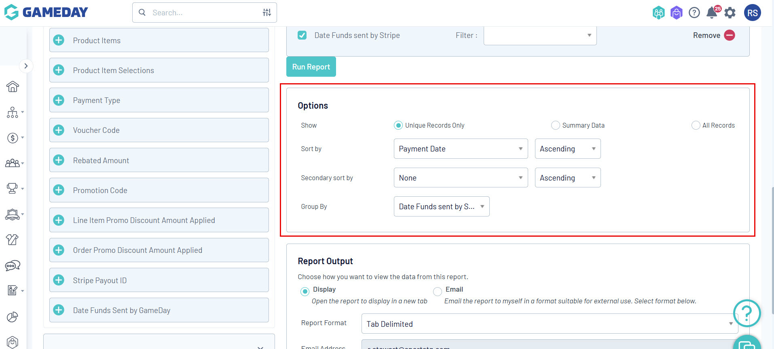Click the Run Report button
The image size is (774, 349).
point(311,67)
